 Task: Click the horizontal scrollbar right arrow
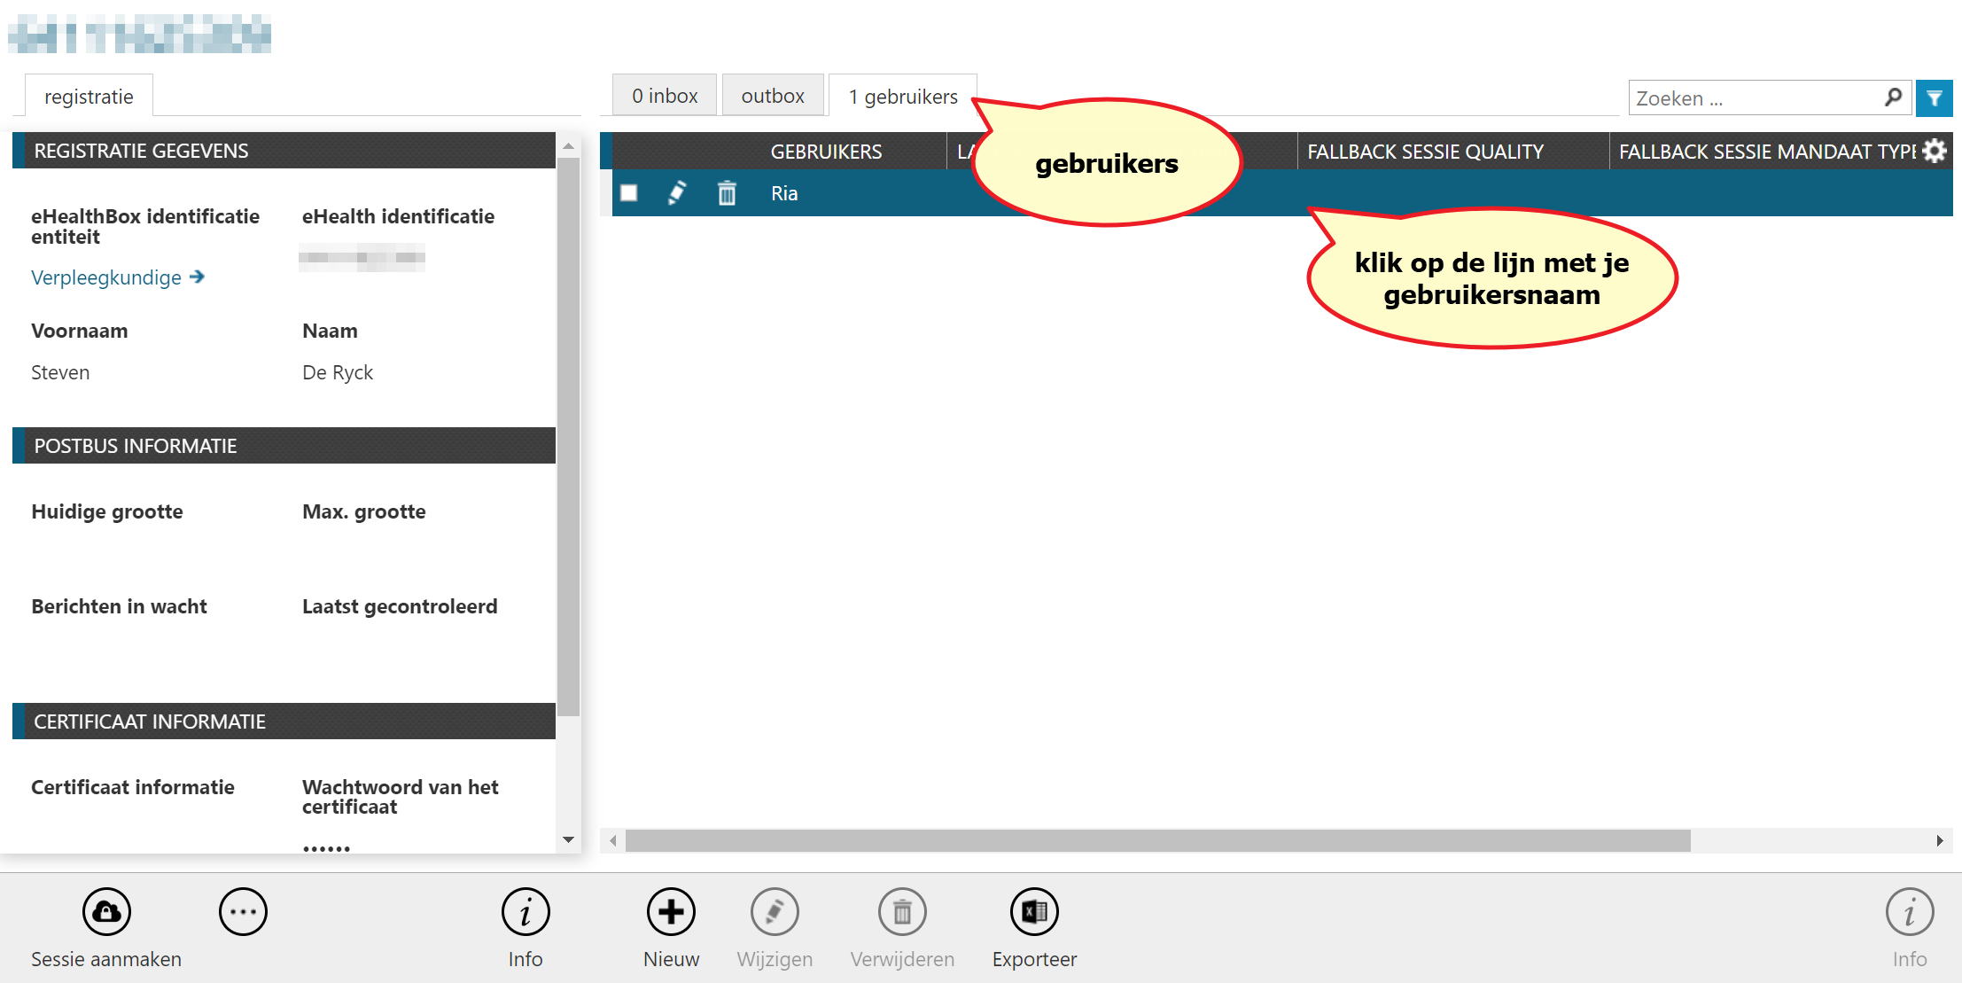point(1939,840)
